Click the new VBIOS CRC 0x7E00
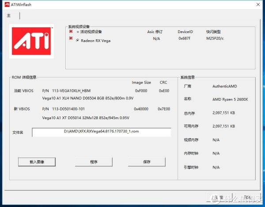 [164, 109]
